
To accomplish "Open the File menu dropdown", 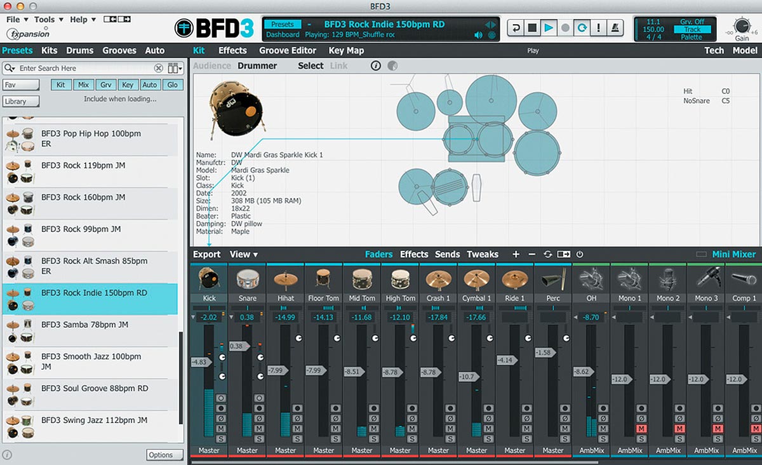I will [x=17, y=20].
